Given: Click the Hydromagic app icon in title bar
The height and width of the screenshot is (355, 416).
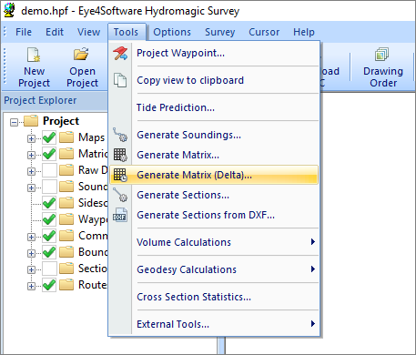Looking at the screenshot, I should point(9,10).
